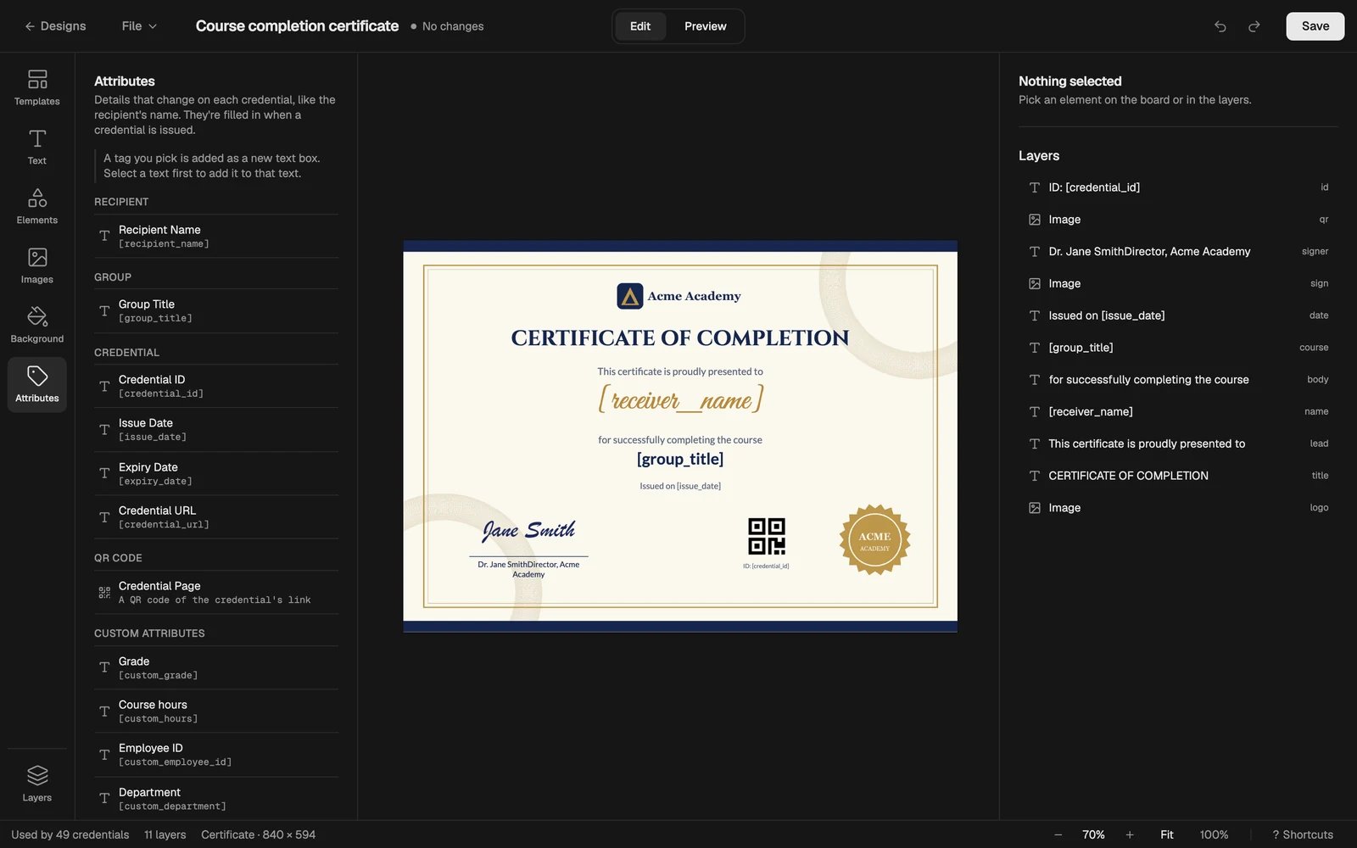1357x848 pixels.
Task: Select the Image layer tagged qr
Action: pyautogui.click(x=1178, y=220)
